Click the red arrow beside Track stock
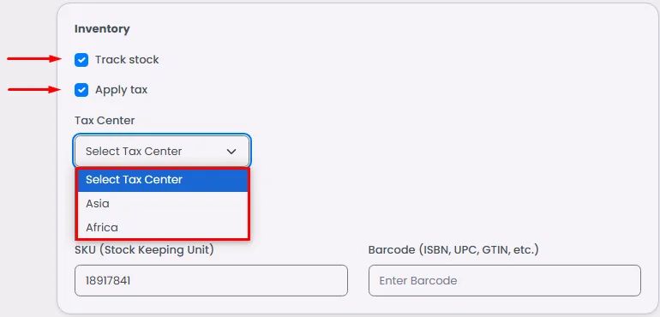 tap(34, 59)
